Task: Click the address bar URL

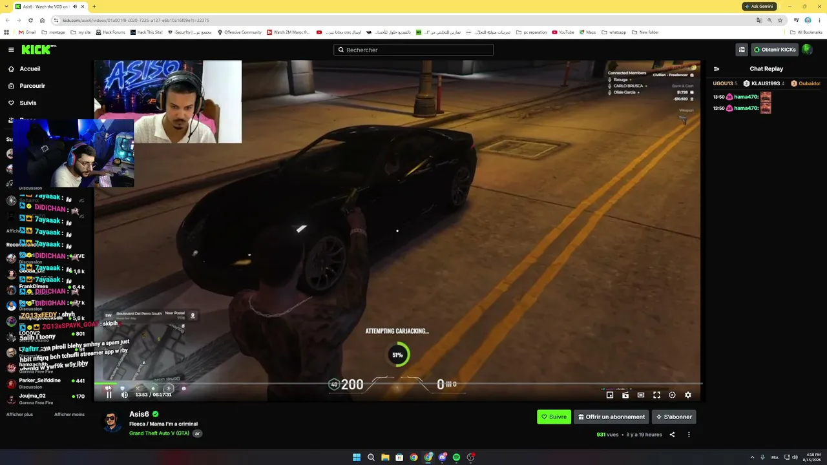Action: pyautogui.click(x=136, y=20)
